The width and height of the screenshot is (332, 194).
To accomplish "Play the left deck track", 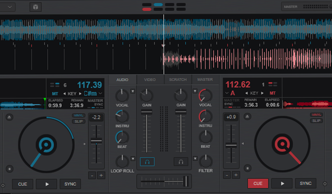I will point(47,184).
